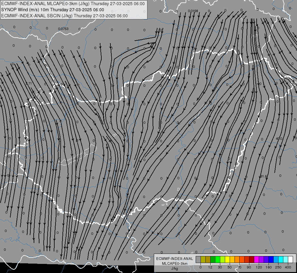297x273 pixels.
Task: Click the SBCIN title line
Action: click(64, 16)
